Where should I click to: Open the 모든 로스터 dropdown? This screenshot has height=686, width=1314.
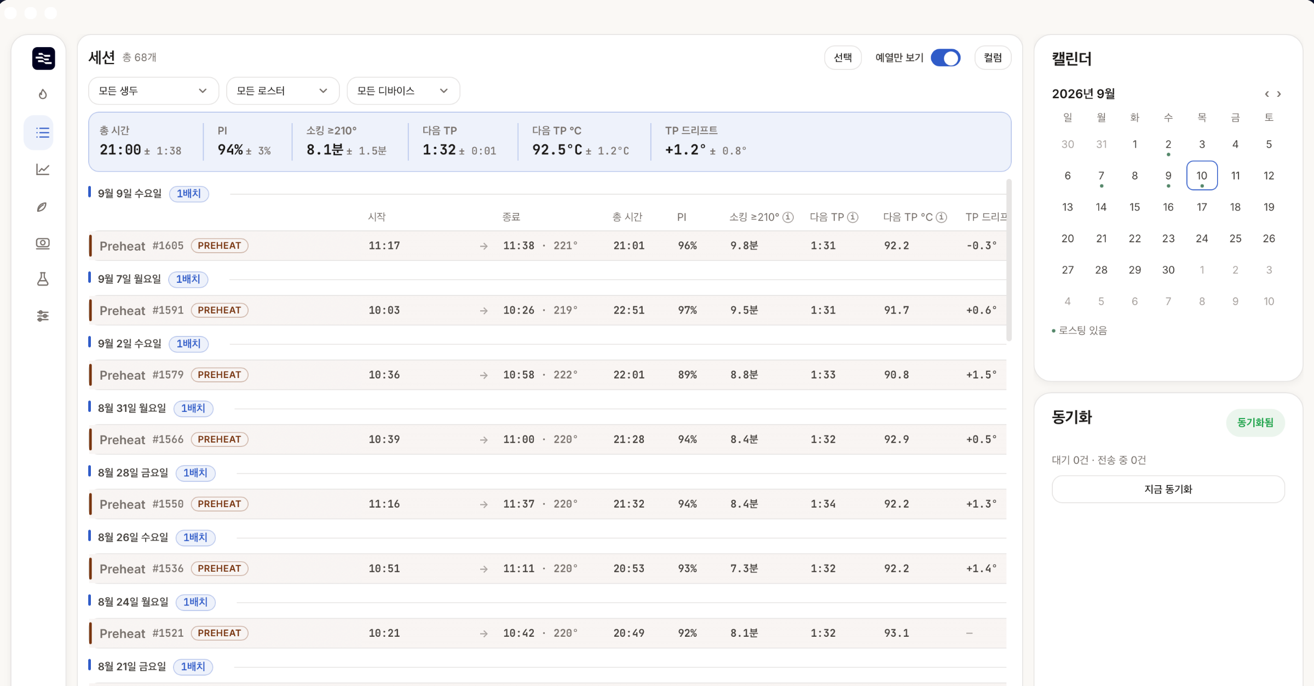(283, 91)
